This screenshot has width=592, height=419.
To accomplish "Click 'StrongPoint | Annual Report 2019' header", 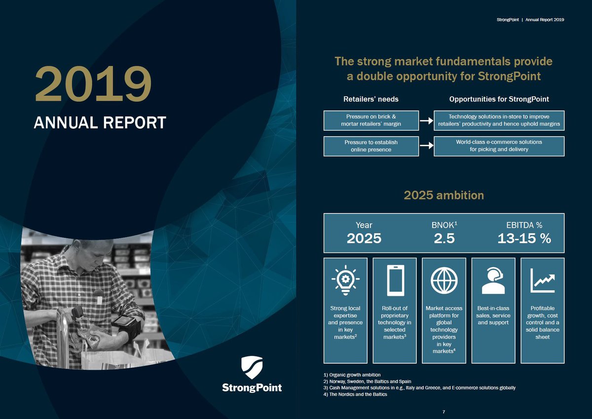I will (x=530, y=20).
